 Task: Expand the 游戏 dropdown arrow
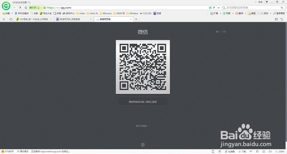click(x=271, y=13)
